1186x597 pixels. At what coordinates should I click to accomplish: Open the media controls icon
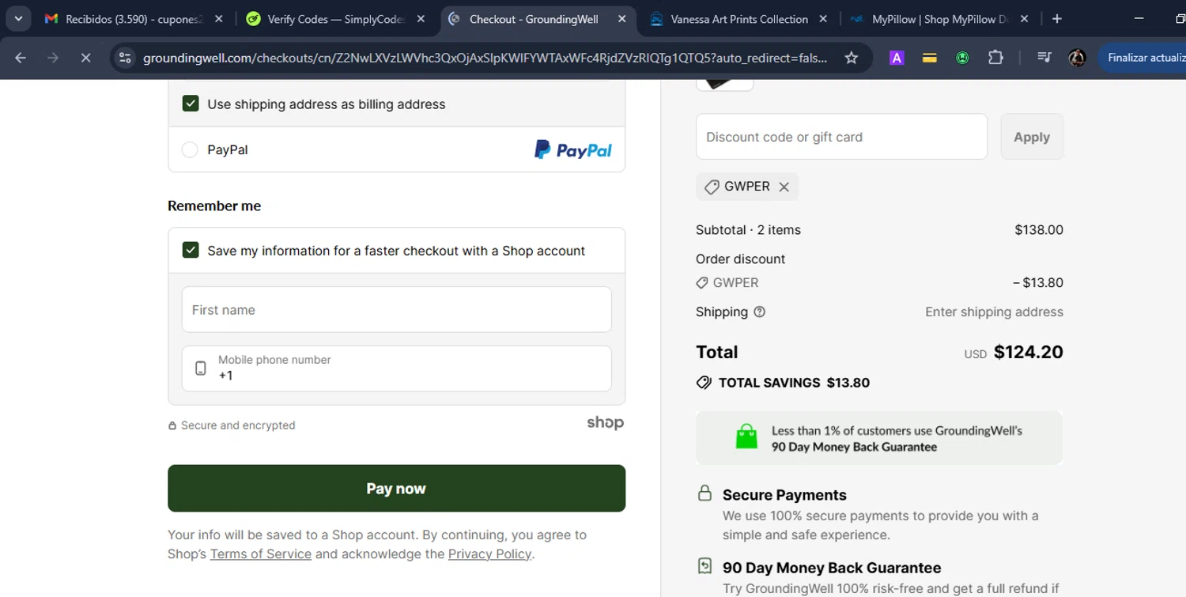[1044, 58]
